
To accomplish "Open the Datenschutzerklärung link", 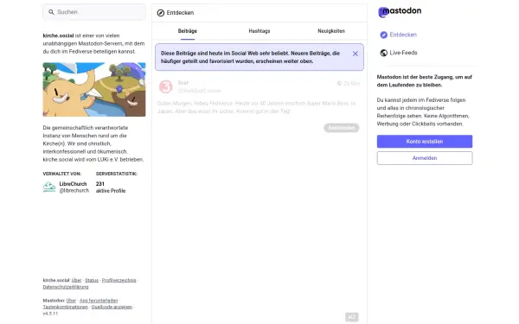I will coord(66,287).
